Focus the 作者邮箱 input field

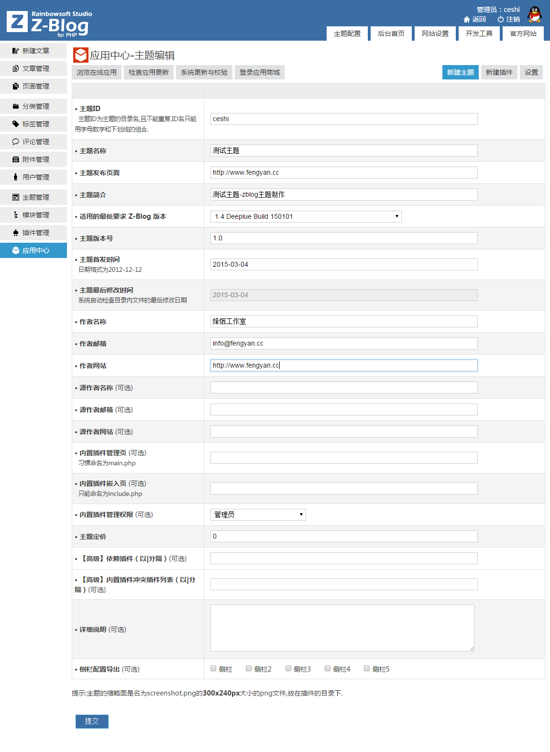(344, 343)
